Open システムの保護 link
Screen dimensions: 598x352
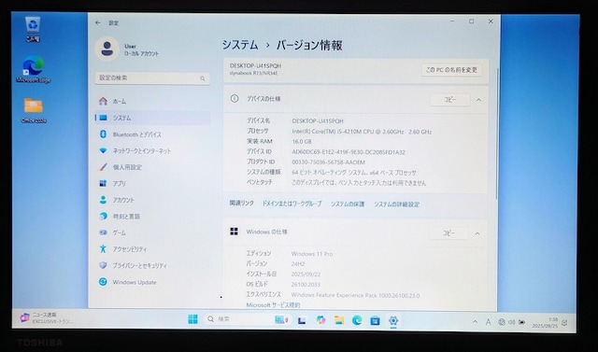348,204
